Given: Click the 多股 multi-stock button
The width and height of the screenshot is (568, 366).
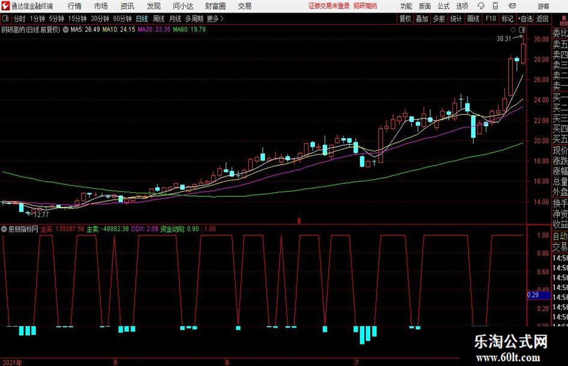Looking at the screenshot, I should click(439, 19).
